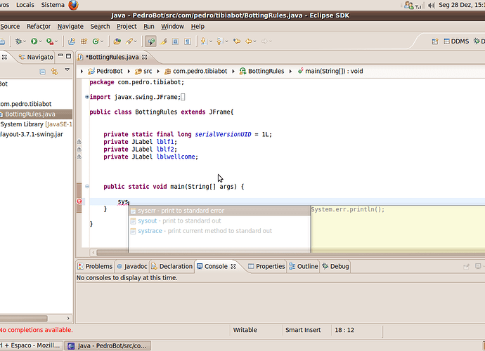
Task: Expand the folded import statement
Action: tap(87, 97)
